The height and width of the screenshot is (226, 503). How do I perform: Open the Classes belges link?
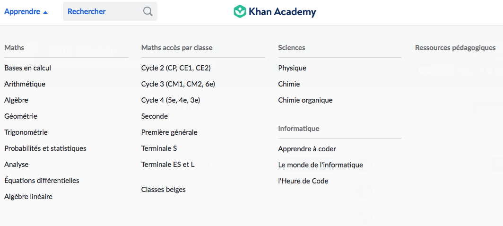click(164, 190)
